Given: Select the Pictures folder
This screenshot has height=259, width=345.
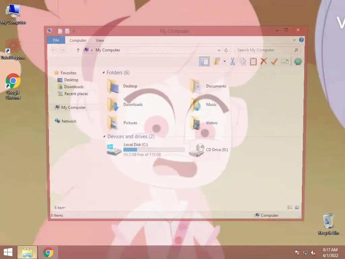Looking at the screenshot, I should tap(122, 123).
